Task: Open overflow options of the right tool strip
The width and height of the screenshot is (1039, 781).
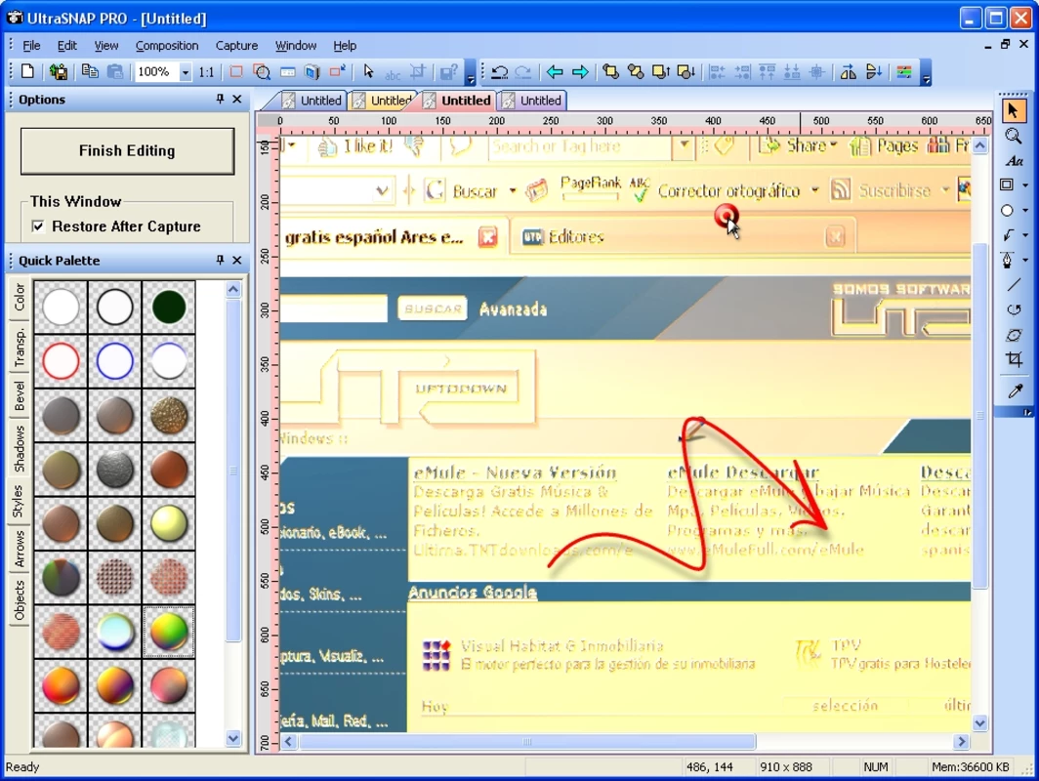Action: pyautogui.click(x=1026, y=412)
